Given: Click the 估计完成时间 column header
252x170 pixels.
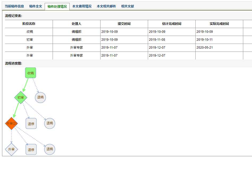Looking at the screenshot, I should (172, 24).
